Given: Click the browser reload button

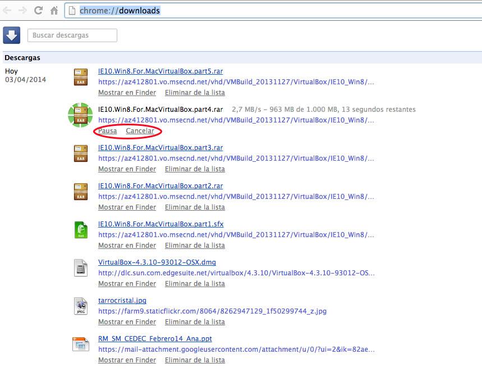Looking at the screenshot, I should [38, 11].
